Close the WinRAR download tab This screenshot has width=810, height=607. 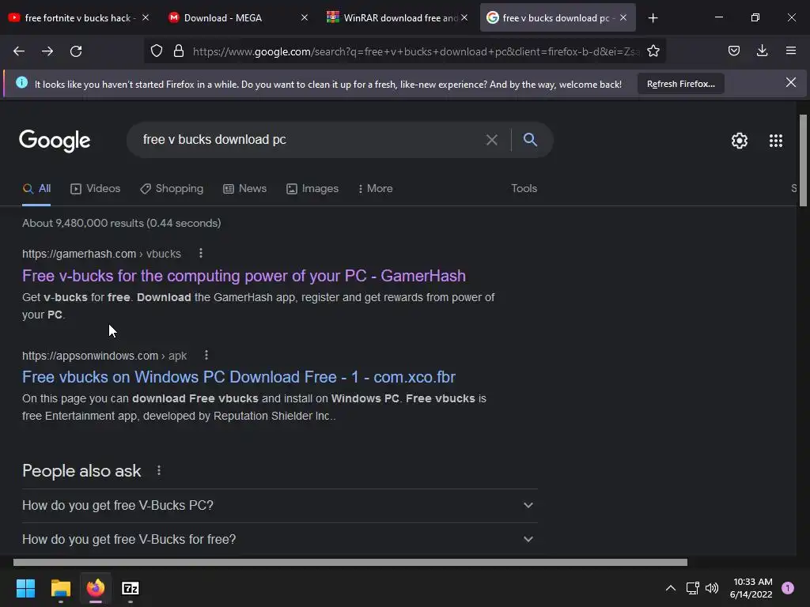point(464,17)
